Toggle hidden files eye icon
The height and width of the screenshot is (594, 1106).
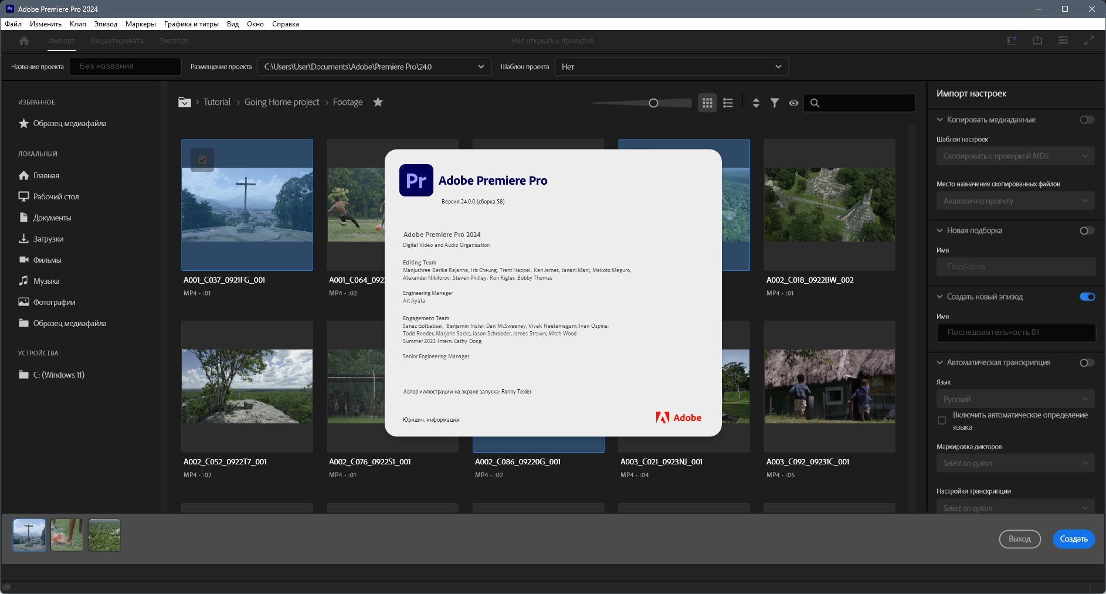click(793, 103)
